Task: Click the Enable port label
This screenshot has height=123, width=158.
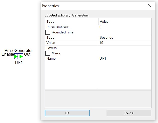Action: pyautogui.click(x=8, y=54)
